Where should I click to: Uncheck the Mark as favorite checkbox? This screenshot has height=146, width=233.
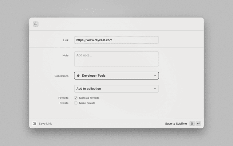(76, 98)
